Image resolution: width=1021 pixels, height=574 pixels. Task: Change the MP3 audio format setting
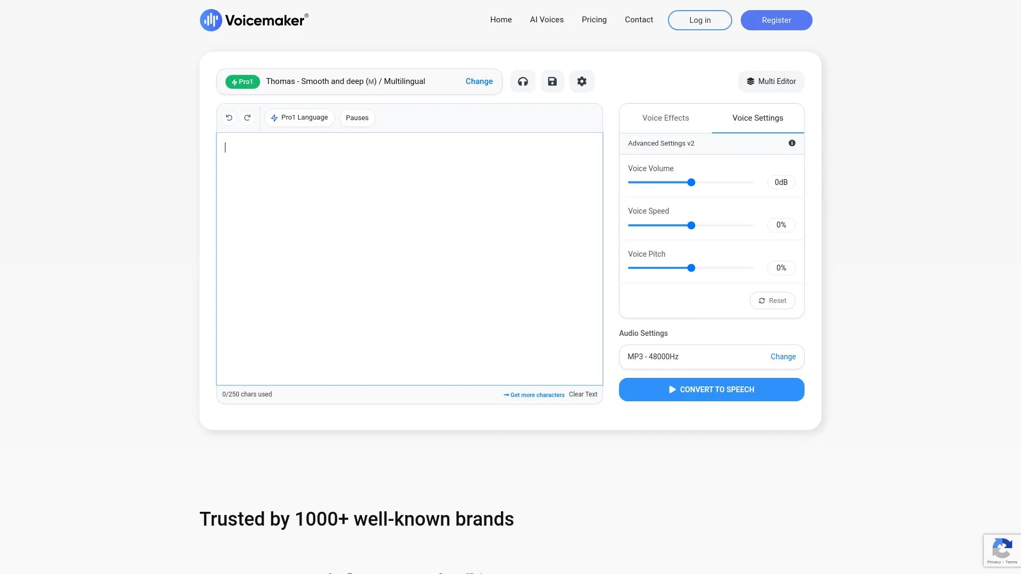783,357
